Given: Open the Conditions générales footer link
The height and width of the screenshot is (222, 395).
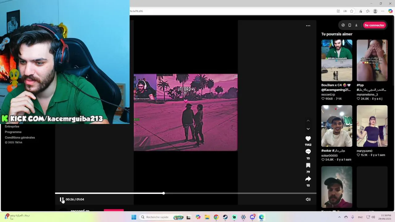Looking at the screenshot, I should [x=20, y=138].
